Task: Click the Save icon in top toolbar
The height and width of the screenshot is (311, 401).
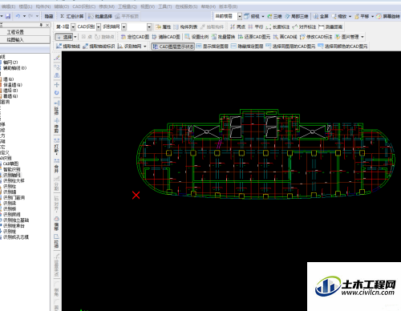Action: (8, 16)
